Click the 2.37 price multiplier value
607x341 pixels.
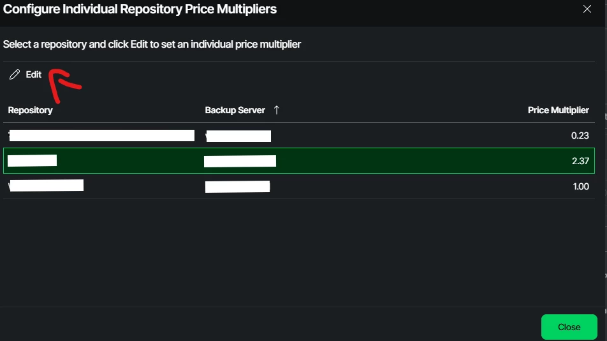tap(580, 161)
